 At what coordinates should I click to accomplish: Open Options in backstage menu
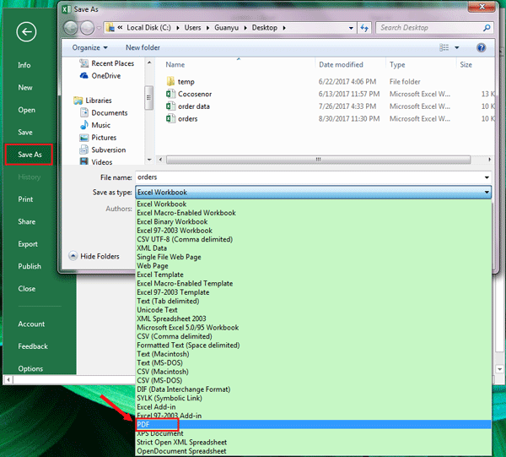[30, 369]
